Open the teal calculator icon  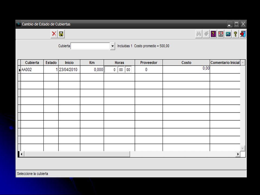click(x=228, y=34)
